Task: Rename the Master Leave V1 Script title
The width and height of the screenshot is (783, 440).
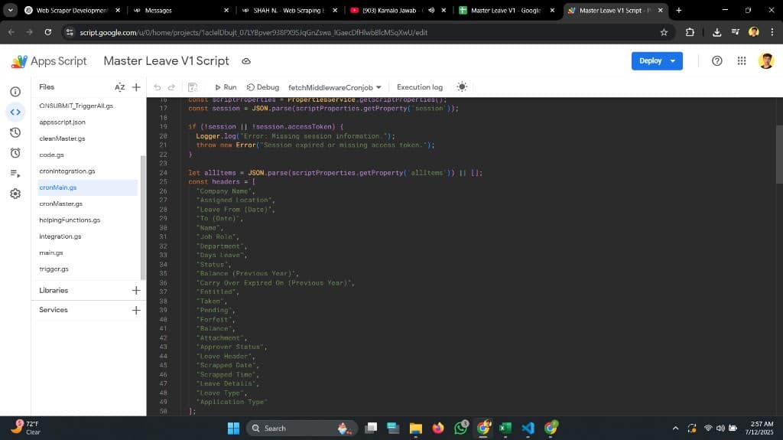Action: [x=166, y=61]
